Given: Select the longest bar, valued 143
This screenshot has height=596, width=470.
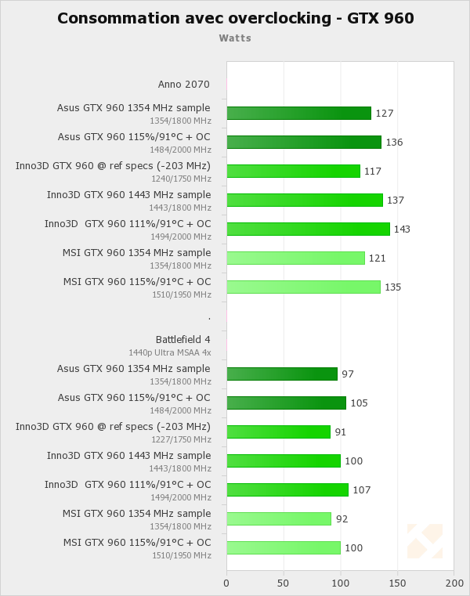Looking at the screenshot, I should point(308,229).
